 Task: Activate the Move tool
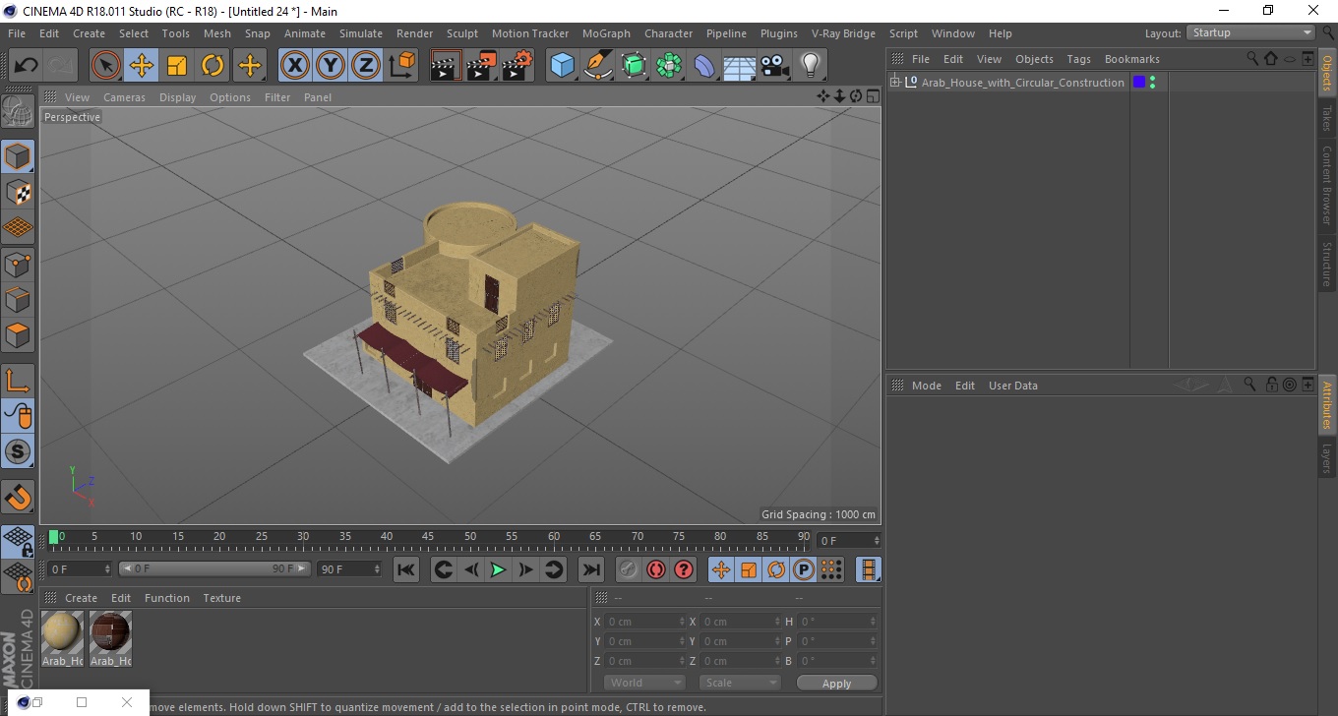pos(142,66)
